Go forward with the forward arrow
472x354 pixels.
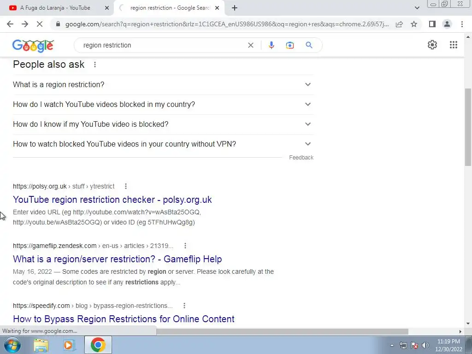click(25, 24)
